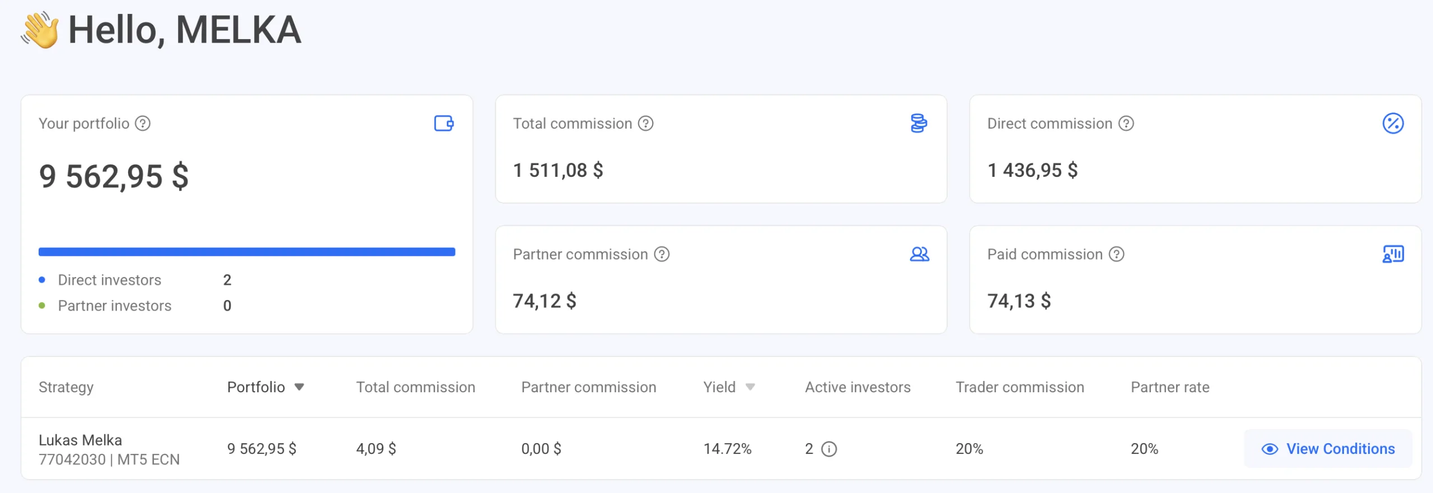Click the 74,13 $ paid commission value
The height and width of the screenshot is (493, 1433).
coord(1019,301)
